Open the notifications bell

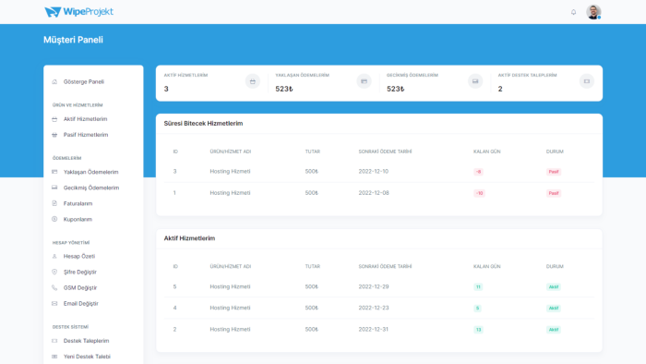(x=573, y=12)
